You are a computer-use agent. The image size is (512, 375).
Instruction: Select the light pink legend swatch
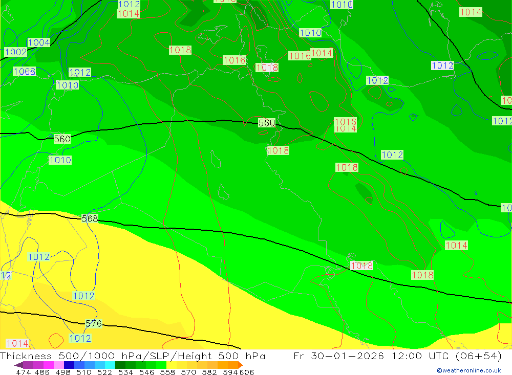(59, 365)
